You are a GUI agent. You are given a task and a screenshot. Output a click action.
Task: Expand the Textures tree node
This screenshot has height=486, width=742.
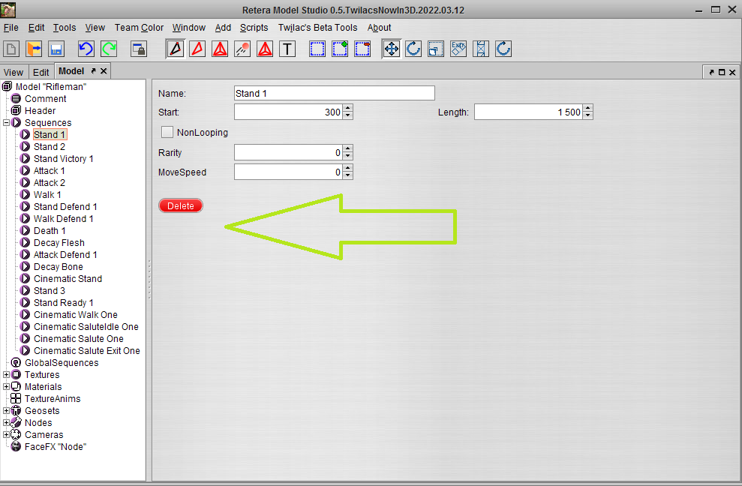(x=6, y=374)
